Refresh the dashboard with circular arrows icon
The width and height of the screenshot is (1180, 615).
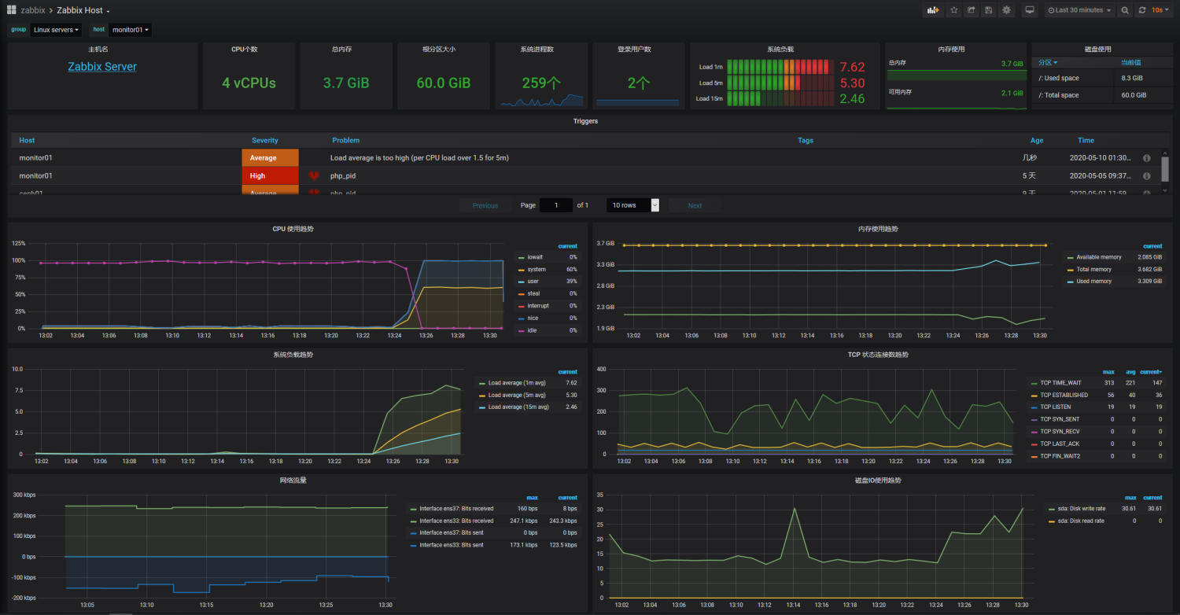(1142, 10)
